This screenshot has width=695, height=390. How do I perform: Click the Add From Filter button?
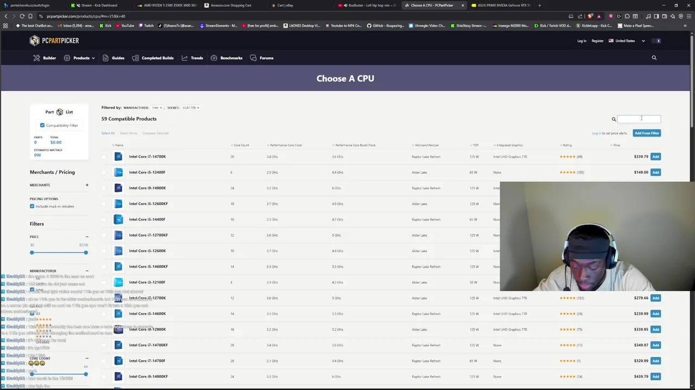(x=647, y=133)
